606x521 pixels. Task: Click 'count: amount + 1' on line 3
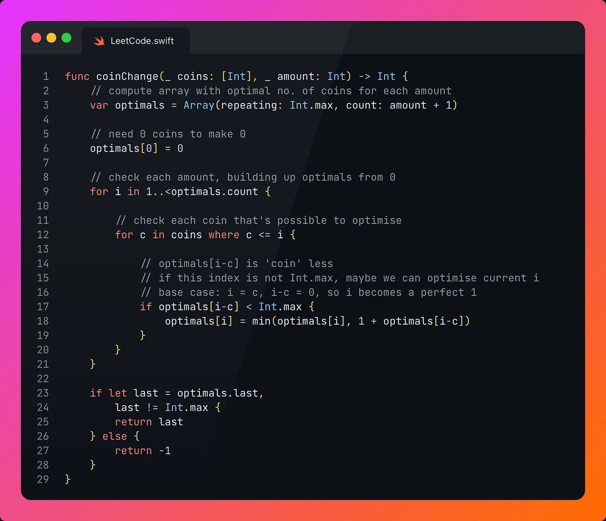[x=398, y=105]
